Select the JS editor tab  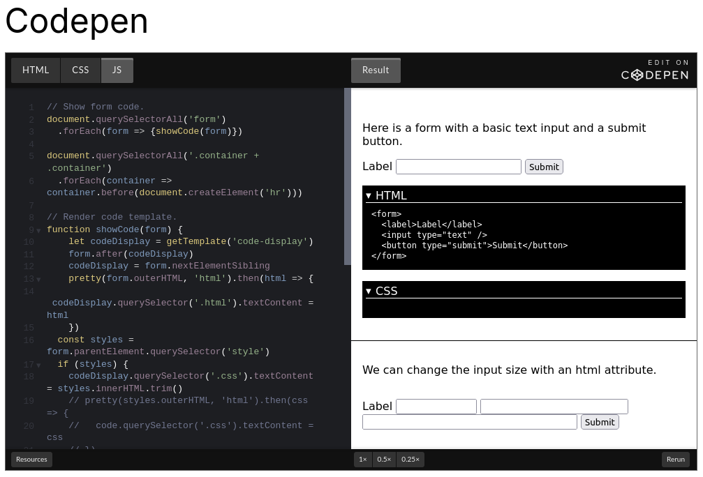pos(117,70)
